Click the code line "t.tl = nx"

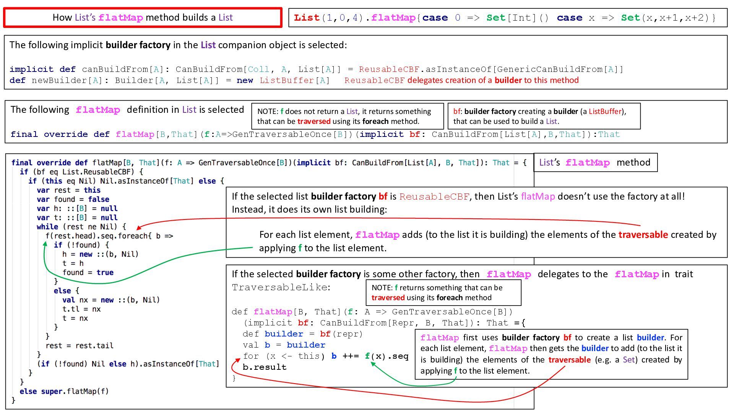click(81, 309)
